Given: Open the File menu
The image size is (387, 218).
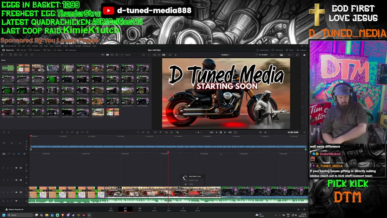Looking at the screenshot, I should coord(19,46).
